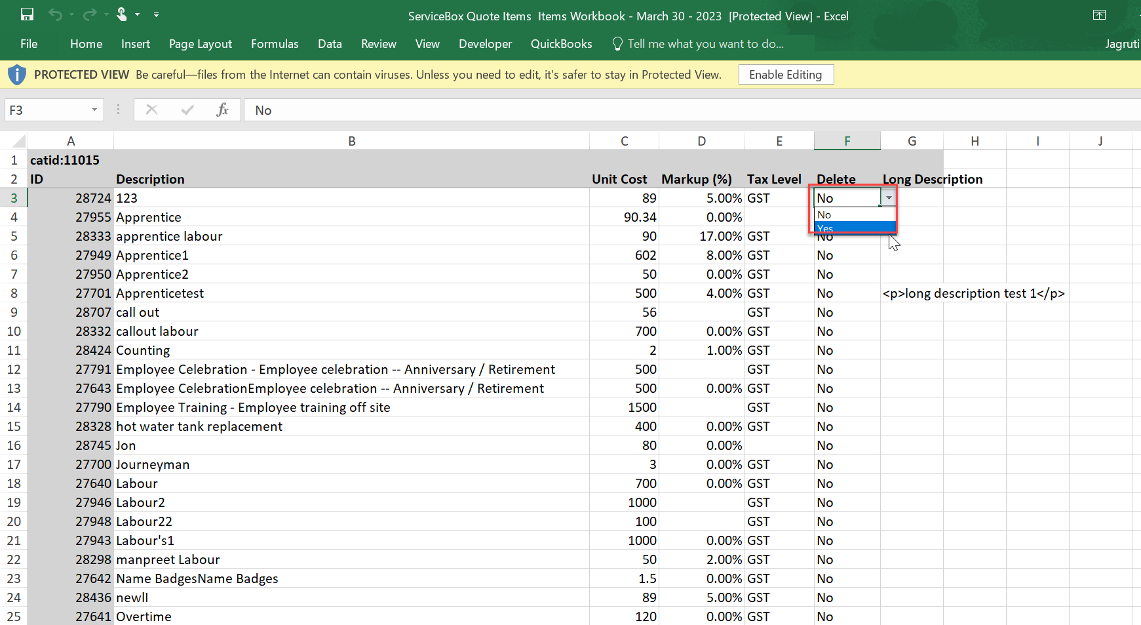Select column B header
This screenshot has height=625, width=1141.
(x=351, y=141)
